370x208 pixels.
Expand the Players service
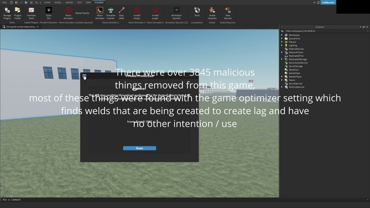click(x=282, y=42)
